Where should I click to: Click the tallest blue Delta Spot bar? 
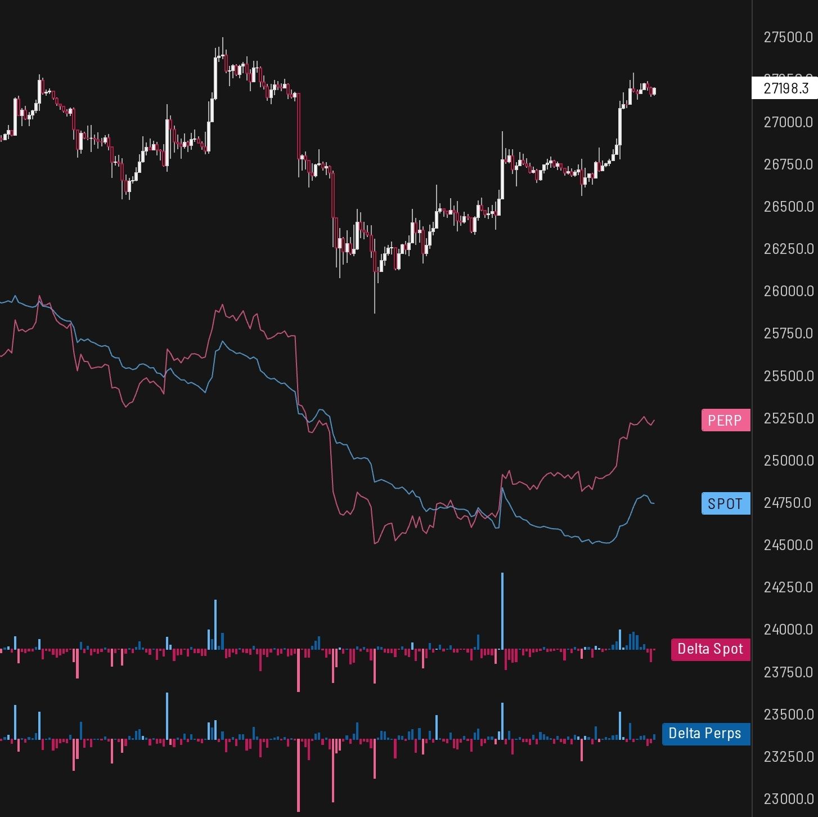[502, 611]
